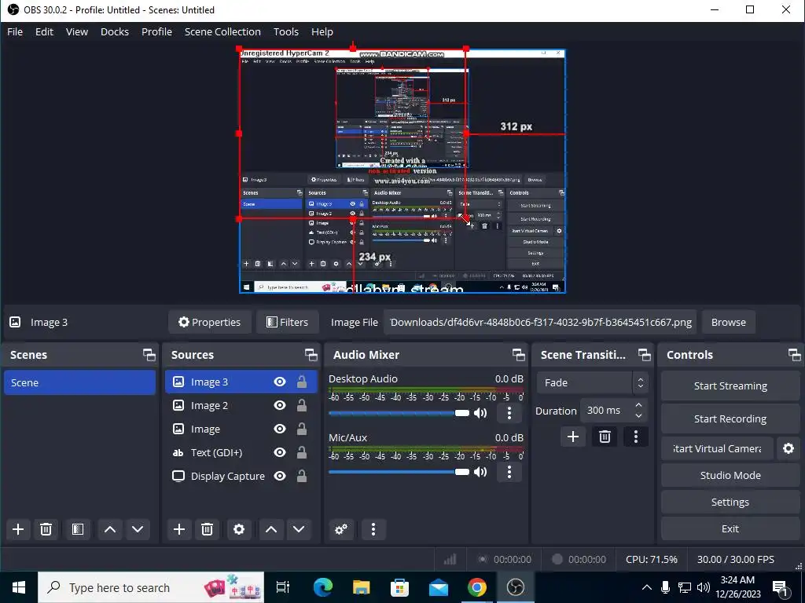Viewport: 805px width, 603px height.
Task: Open transition properties three-dot menu
Action: 636,437
